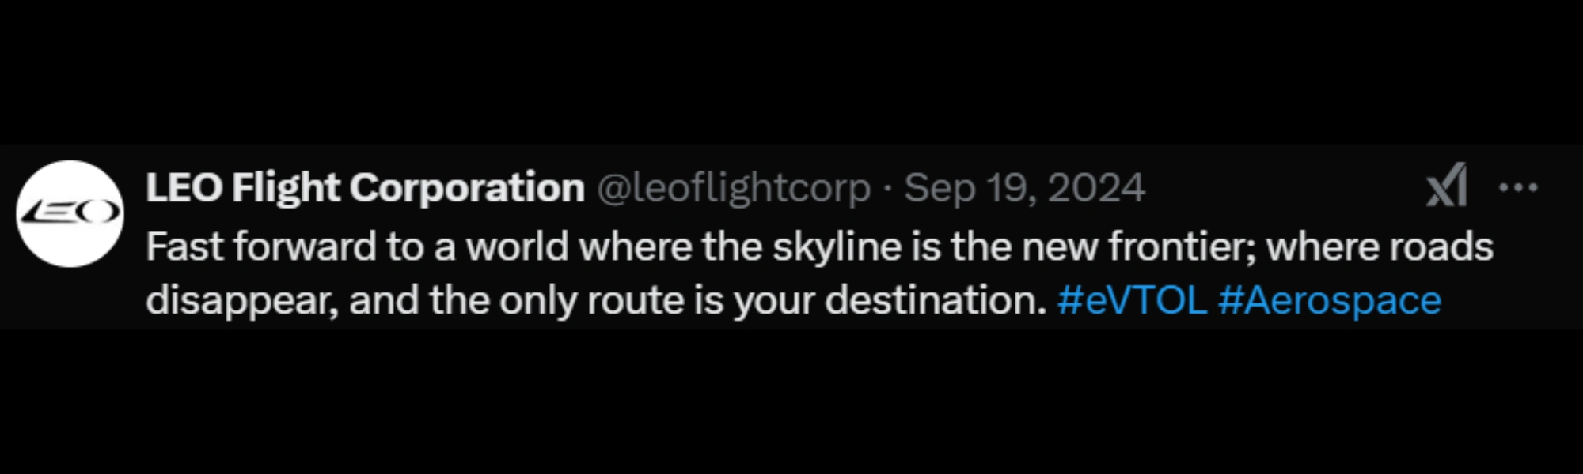This screenshot has height=474, width=1583.
Task: Open the #eVTOL hashtag
Action: pyautogui.click(x=1132, y=300)
